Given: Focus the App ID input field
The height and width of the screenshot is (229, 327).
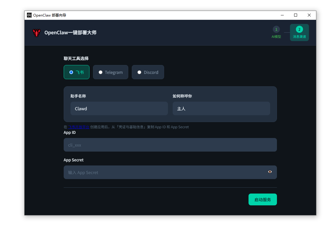Looking at the screenshot, I should point(170,145).
